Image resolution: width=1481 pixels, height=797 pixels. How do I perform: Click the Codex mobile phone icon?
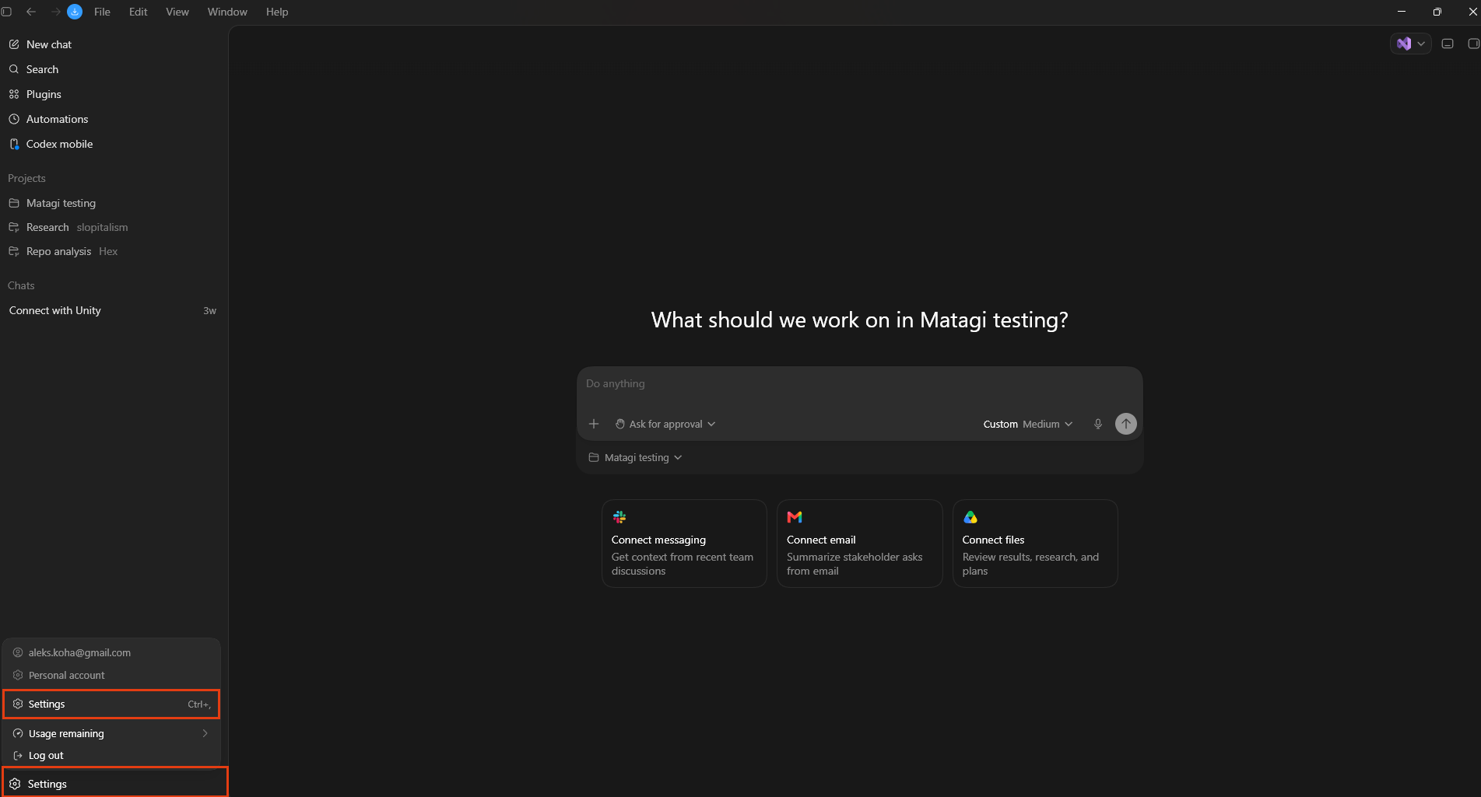pyautogui.click(x=14, y=144)
